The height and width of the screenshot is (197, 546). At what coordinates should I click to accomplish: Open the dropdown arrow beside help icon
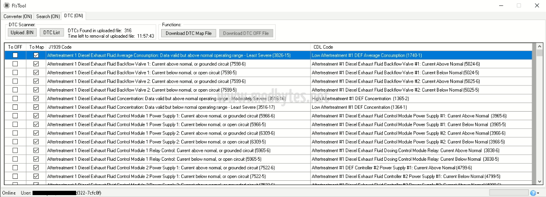(x=539, y=193)
